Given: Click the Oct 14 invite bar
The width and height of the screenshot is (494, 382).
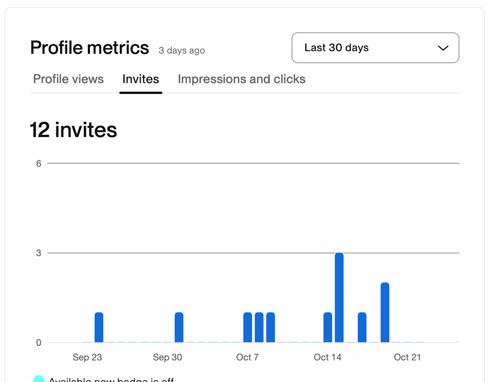Looking at the screenshot, I should 328,327.
